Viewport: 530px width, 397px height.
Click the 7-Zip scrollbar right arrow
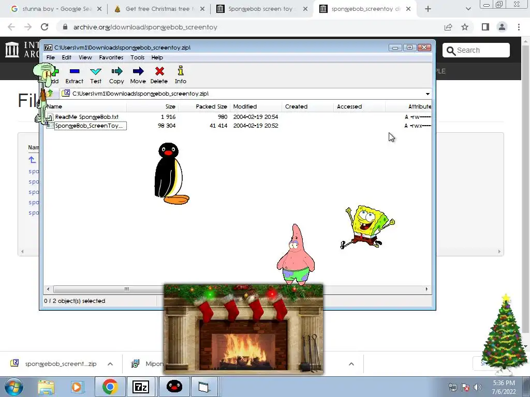click(x=426, y=289)
